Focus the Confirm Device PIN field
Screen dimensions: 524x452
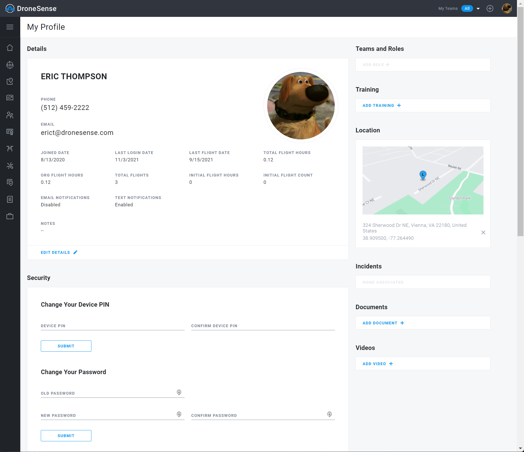(x=263, y=326)
